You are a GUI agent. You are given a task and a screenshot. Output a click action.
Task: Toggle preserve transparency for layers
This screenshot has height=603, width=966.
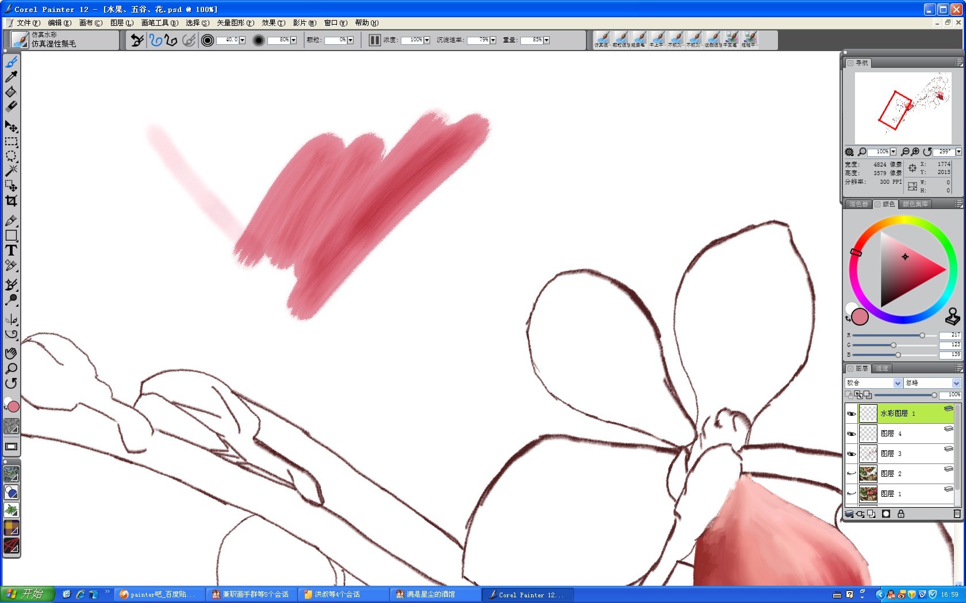pos(849,395)
